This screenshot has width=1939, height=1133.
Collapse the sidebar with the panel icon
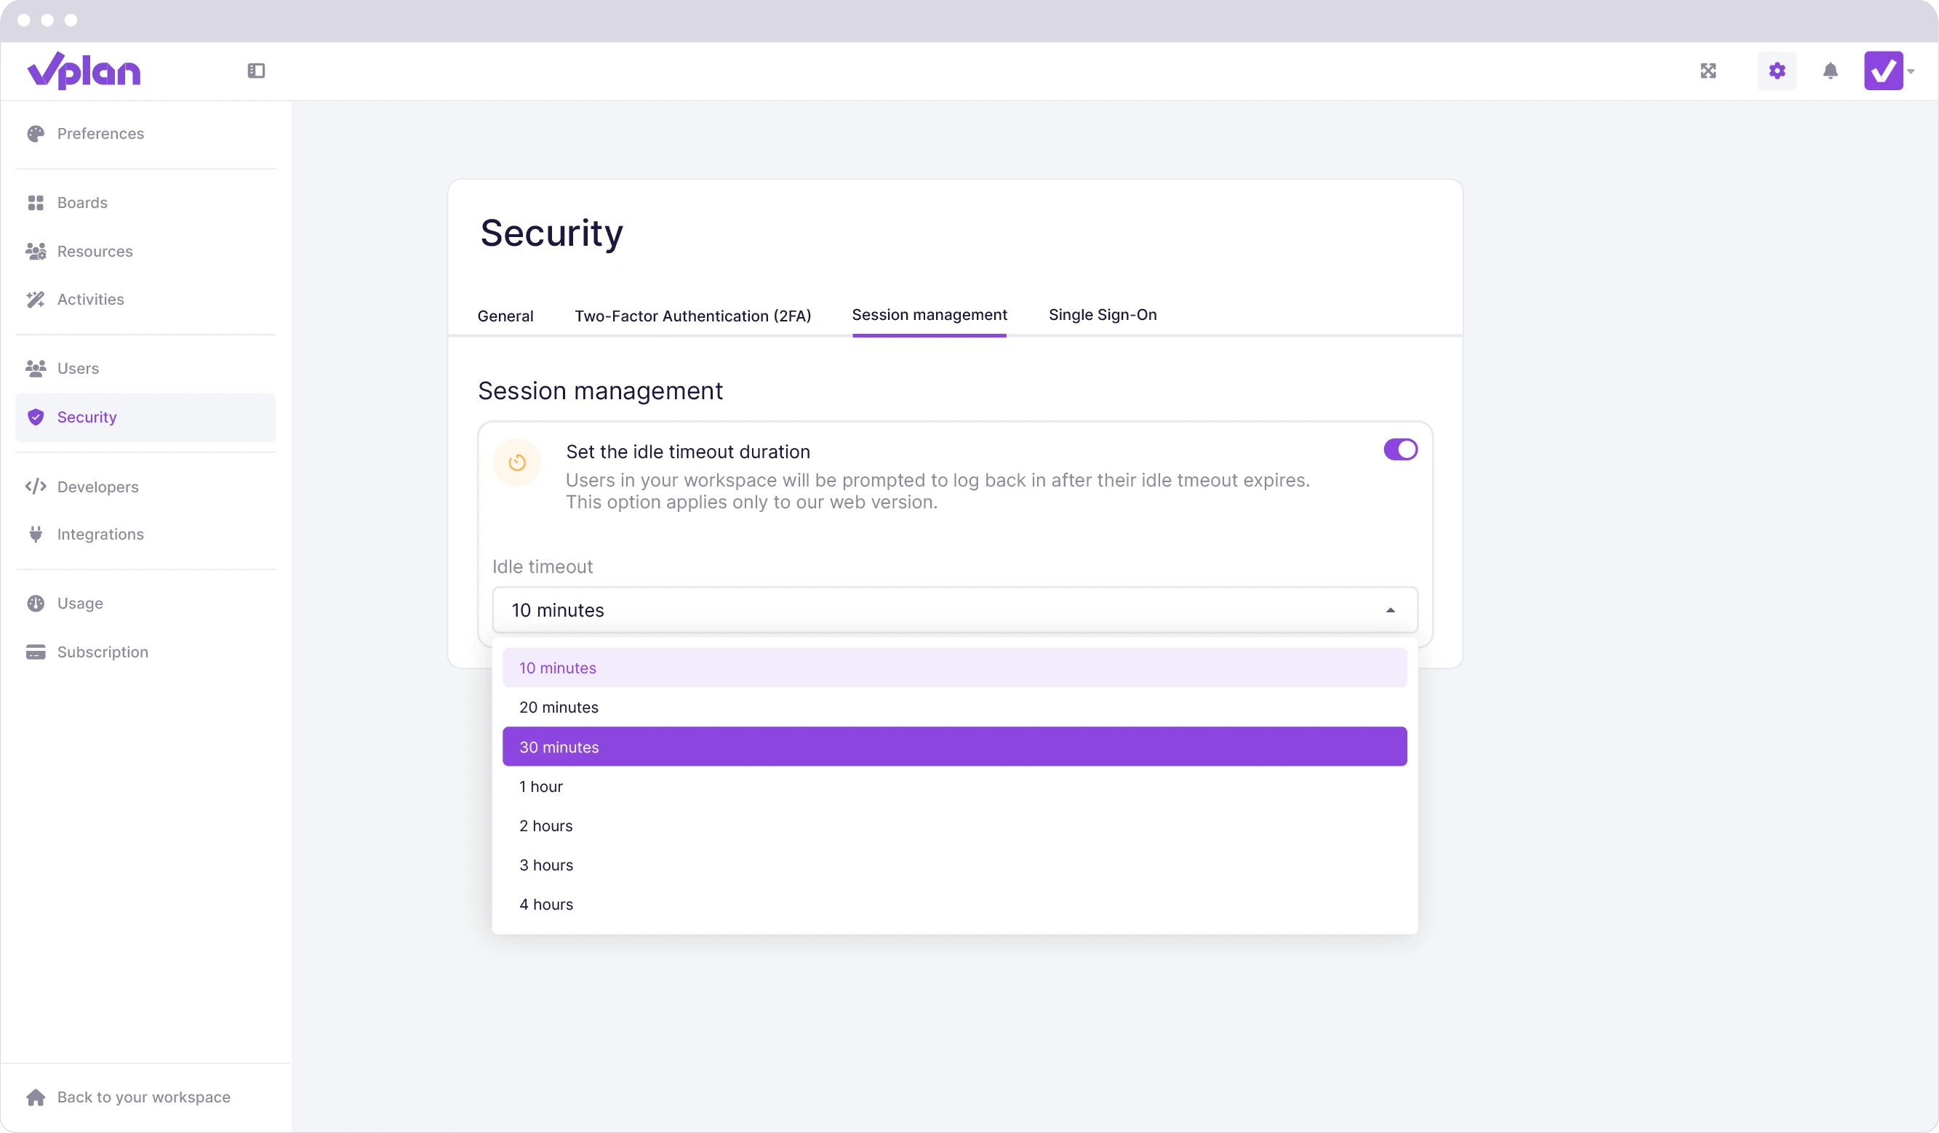(x=255, y=71)
